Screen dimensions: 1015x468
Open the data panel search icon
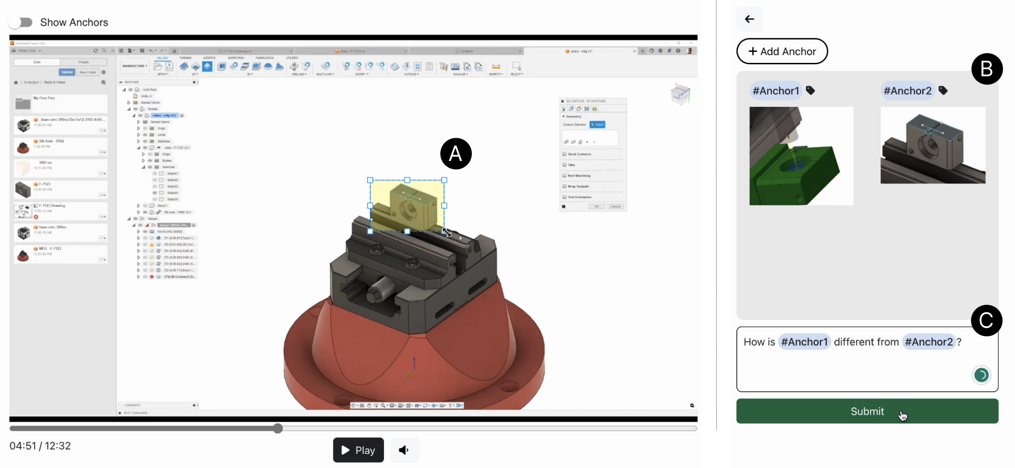tap(104, 51)
